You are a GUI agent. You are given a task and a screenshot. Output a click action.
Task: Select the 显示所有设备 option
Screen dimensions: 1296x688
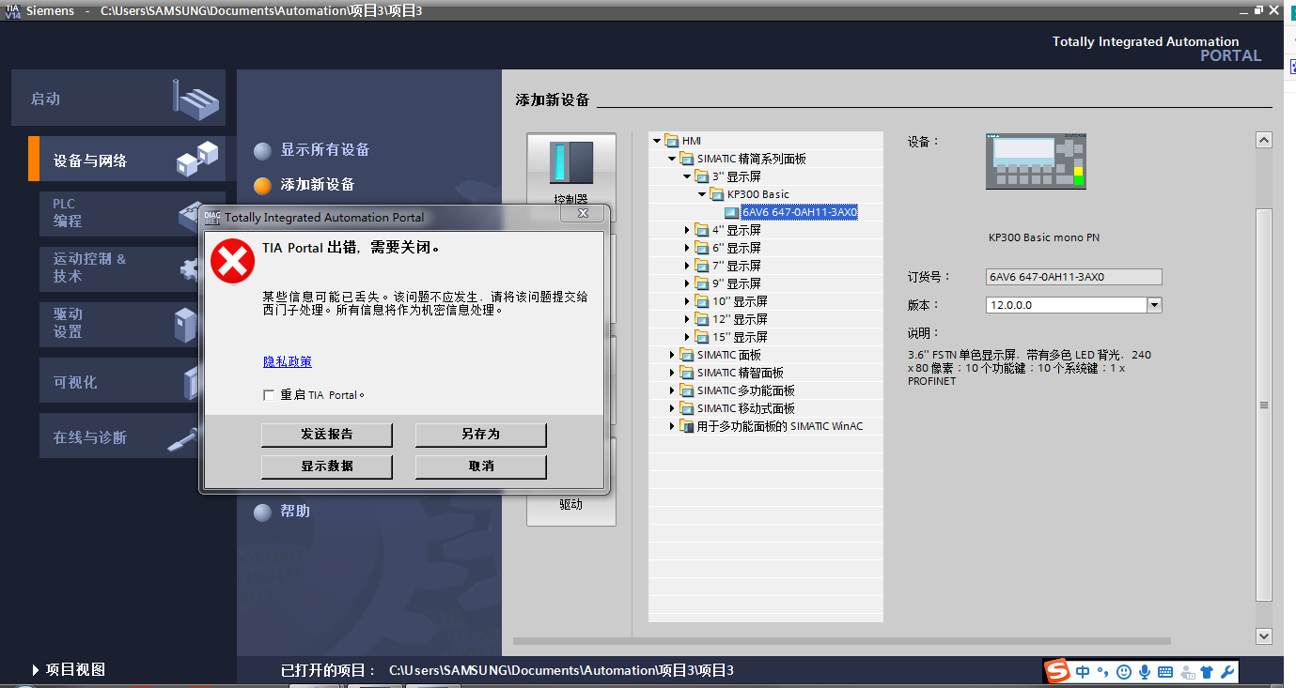pyautogui.click(x=324, y=150)
